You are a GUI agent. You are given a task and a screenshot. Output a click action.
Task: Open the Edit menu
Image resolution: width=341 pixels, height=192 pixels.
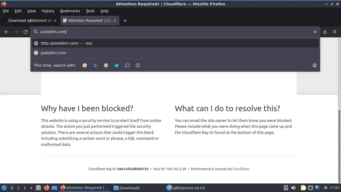point(18,11)
